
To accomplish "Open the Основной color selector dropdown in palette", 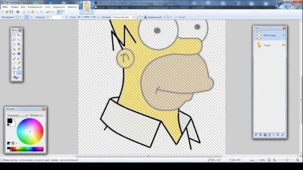I will pyautogui.click(x=18, y=115).
